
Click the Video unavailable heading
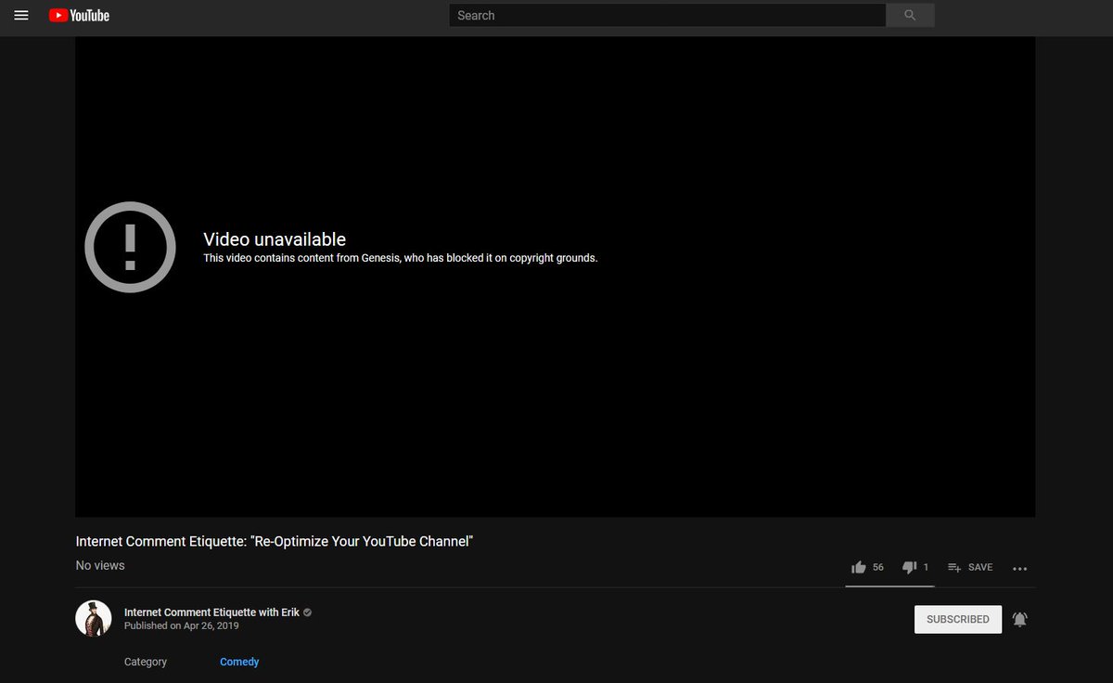pyautogui.click(x=275, y=239)
